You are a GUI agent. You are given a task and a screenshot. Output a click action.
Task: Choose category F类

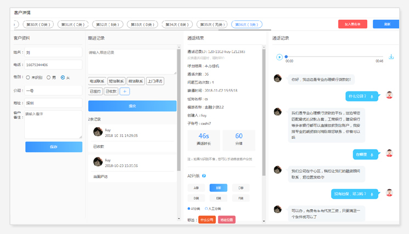(240, 198)
